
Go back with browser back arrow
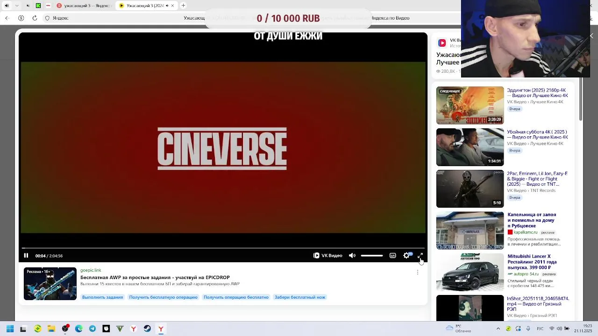(x=7, y=18)
